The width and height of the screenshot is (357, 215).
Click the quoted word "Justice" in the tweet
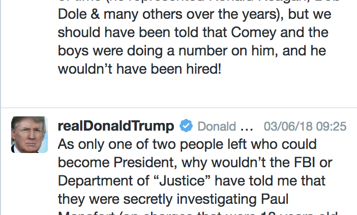pos(182,180)
